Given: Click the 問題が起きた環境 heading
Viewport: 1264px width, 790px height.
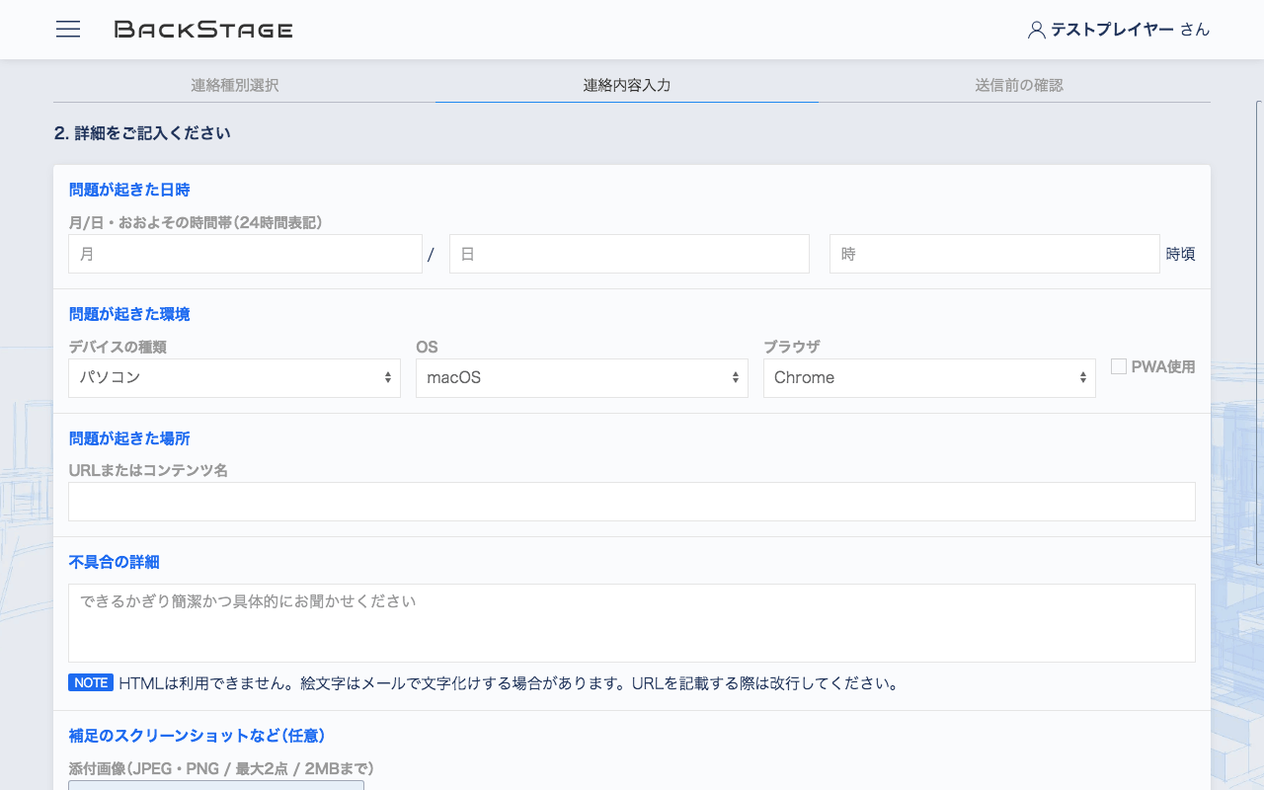Looking at the screenshot, I should (x=129, y=314).
